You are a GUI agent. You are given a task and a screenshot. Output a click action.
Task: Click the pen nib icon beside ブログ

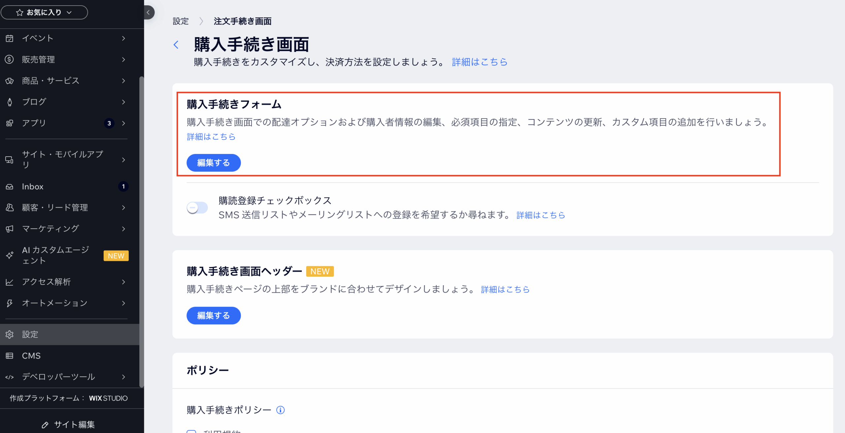click(x=10, y=102)
